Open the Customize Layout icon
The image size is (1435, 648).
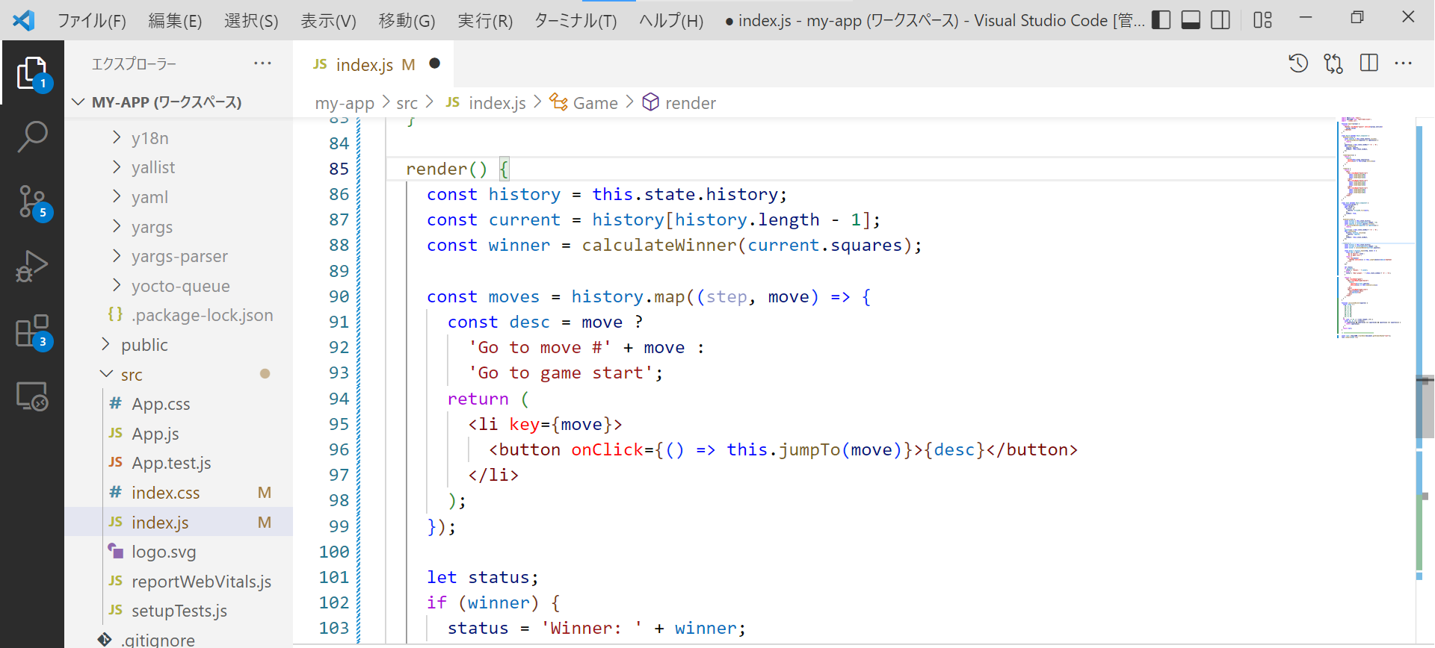(1262, 20)
